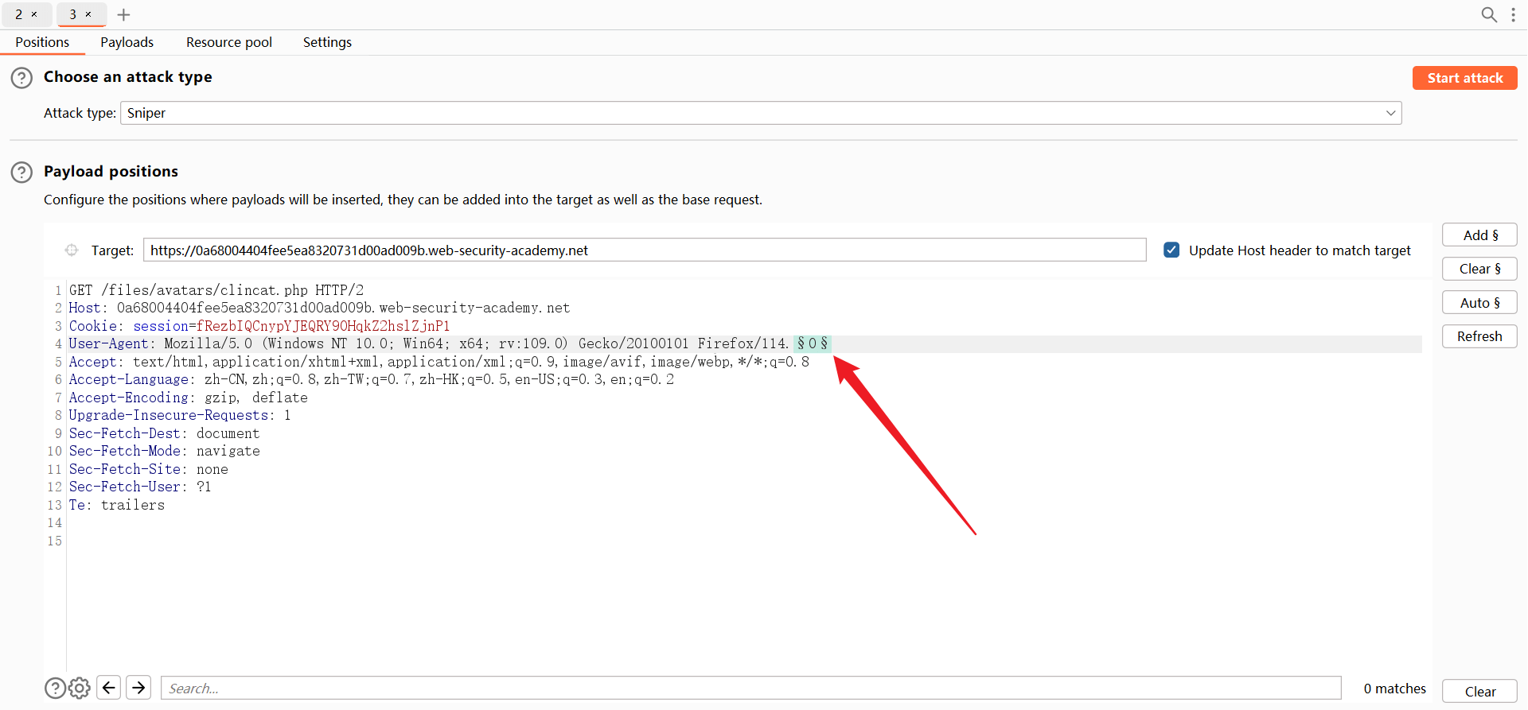Image resolution: width=1528 pixels, height=710 pixels.
Task: Open help for Choose an attack type
Action: click(x=21, y=78)
